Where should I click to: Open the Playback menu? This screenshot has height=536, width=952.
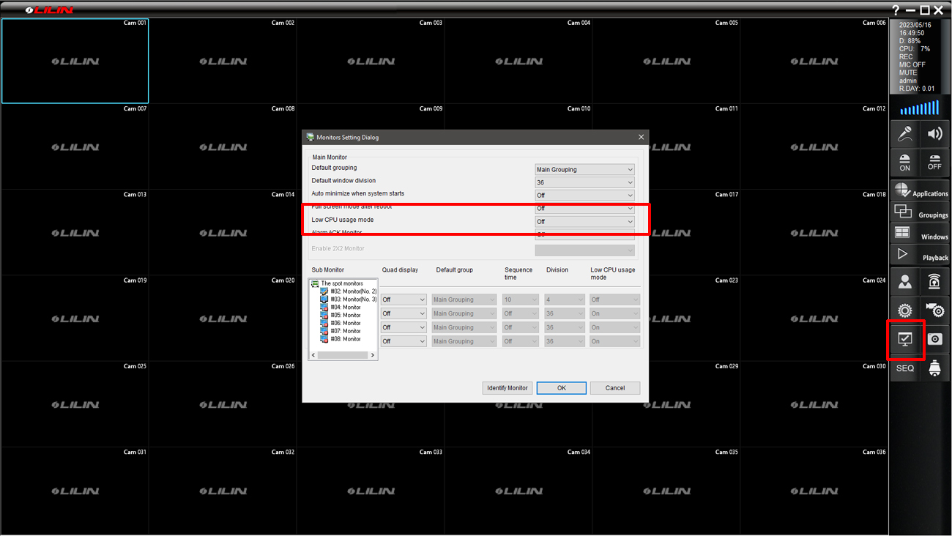(x=920, y=256)
